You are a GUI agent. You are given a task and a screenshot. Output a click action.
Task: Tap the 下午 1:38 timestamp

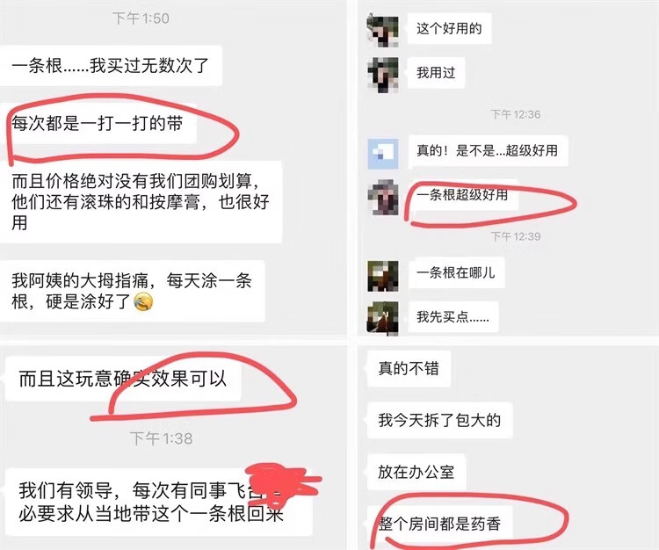[x=162, y=438]
